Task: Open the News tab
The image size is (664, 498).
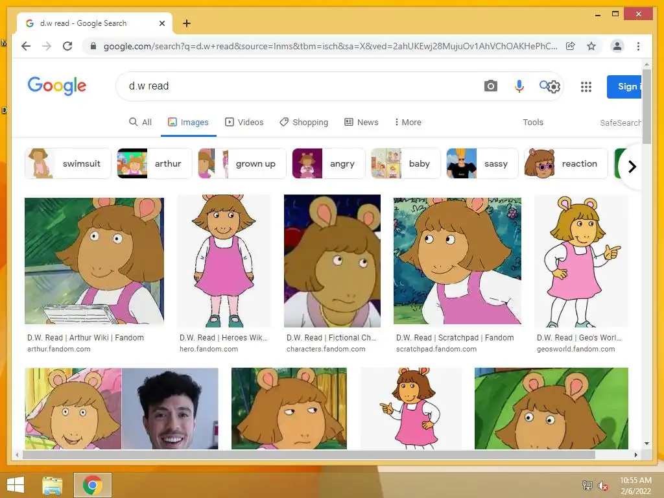Action: pos(361,123)
